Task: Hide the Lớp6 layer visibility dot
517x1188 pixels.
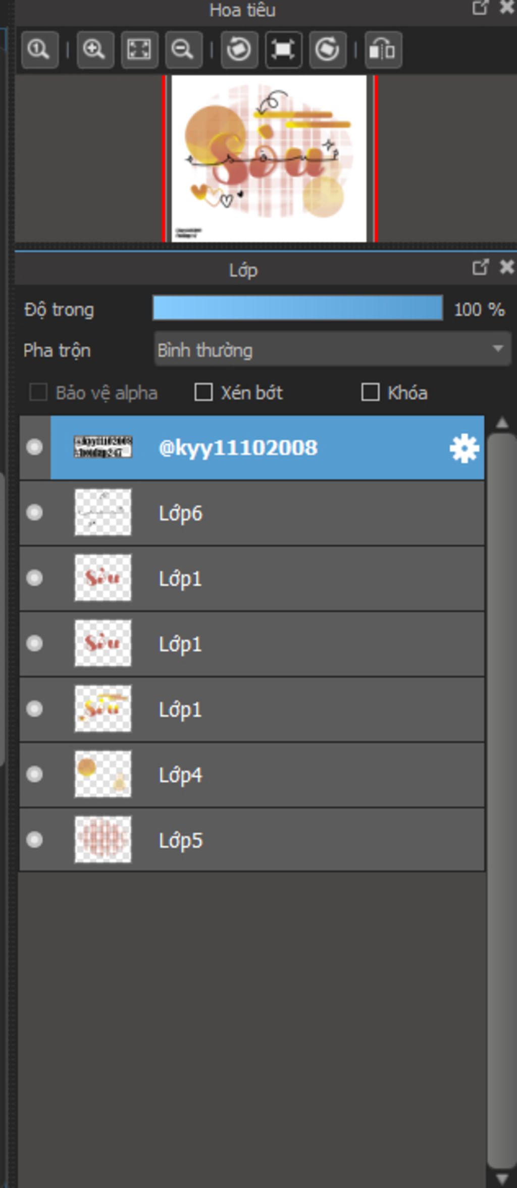Action: [34, 512]
